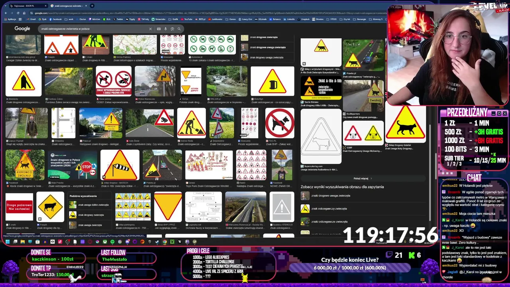Open the Windows Start menu
The image size is (510, 287).
pos(8,242)
